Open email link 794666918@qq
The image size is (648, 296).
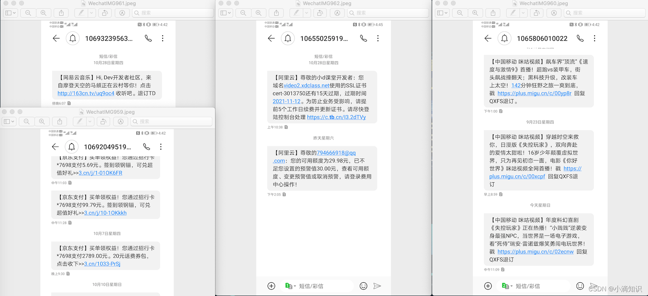336,153
